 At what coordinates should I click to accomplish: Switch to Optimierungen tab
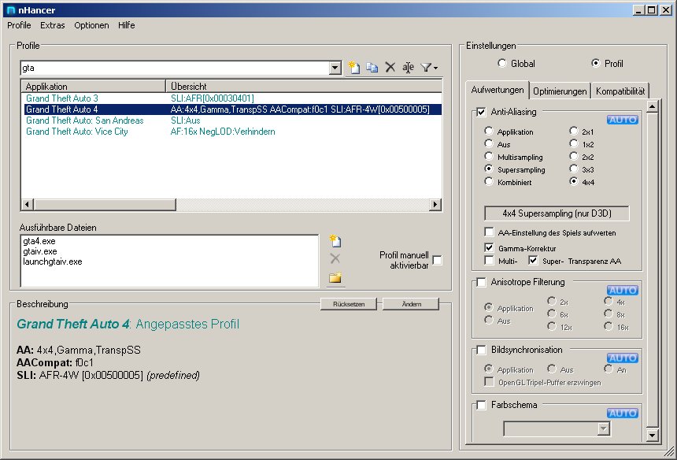coord(560,91)
